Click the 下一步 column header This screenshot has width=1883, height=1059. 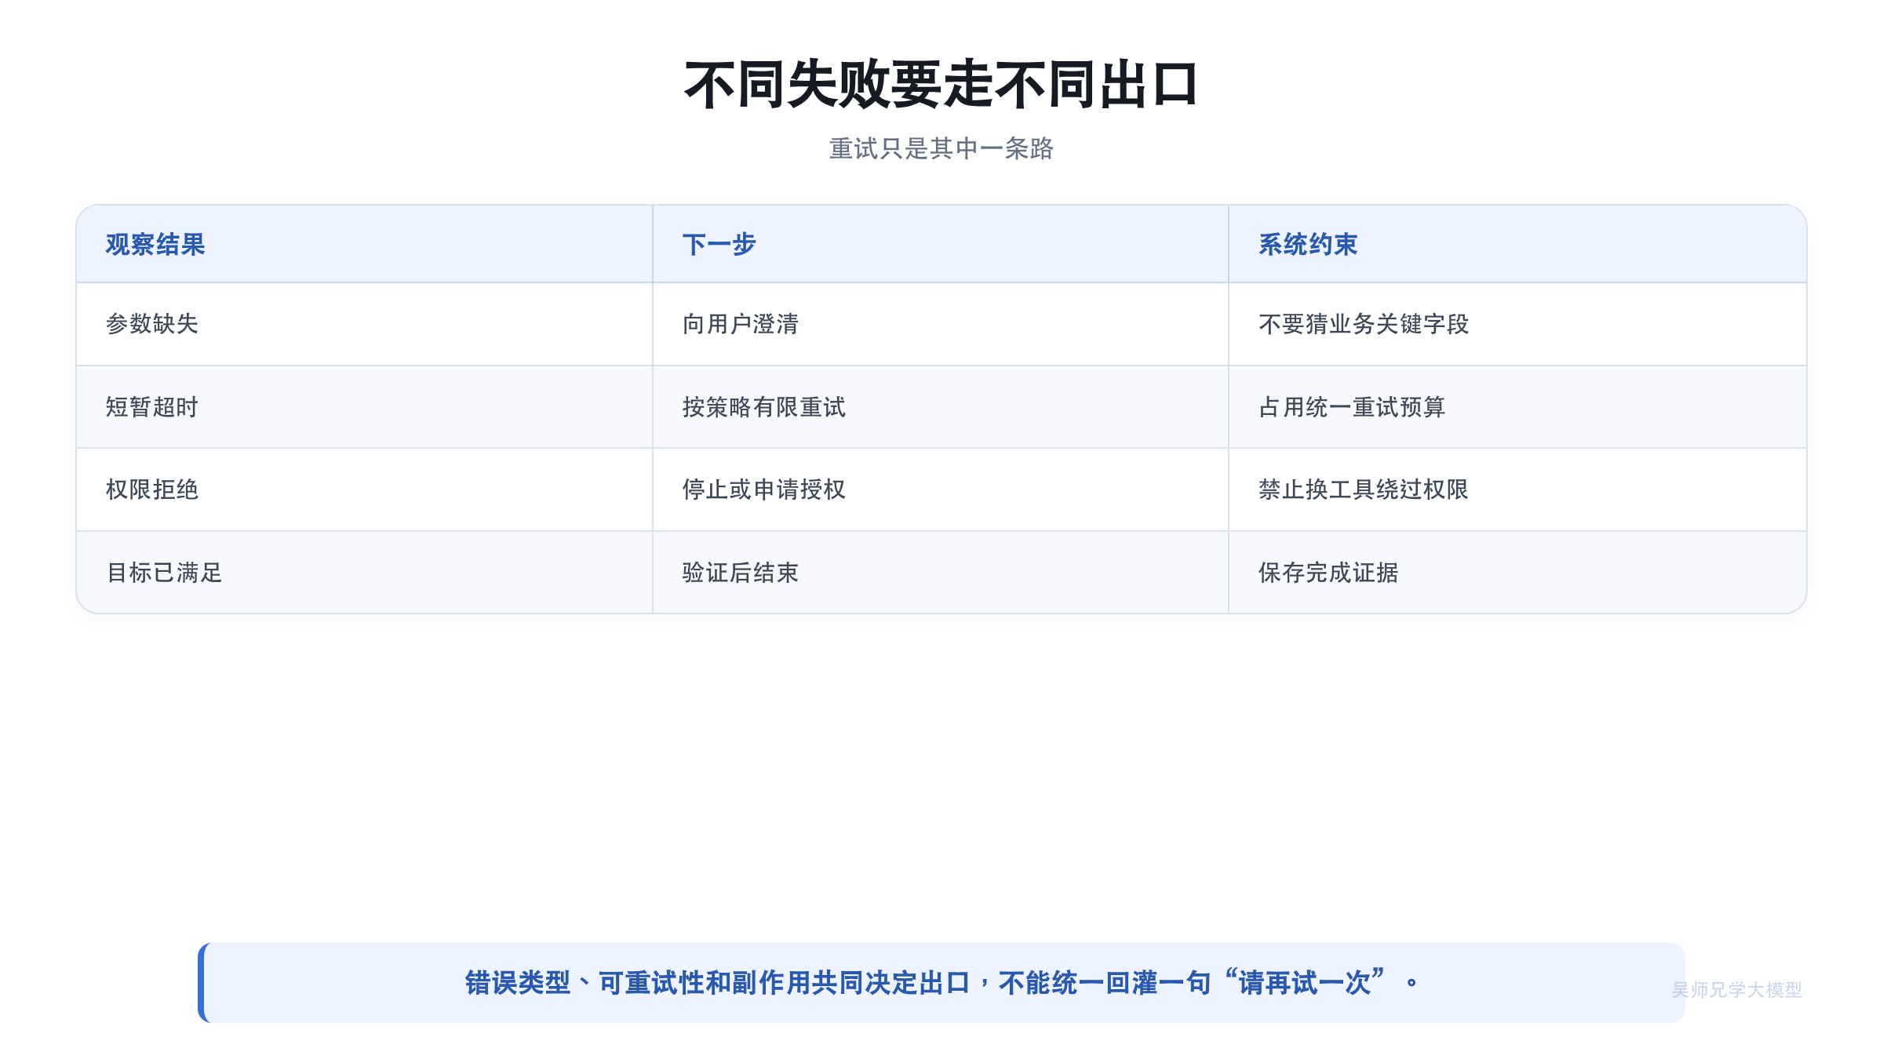[x=940, y=244]
